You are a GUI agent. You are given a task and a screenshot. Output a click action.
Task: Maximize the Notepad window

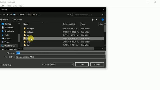coord(155,2)
